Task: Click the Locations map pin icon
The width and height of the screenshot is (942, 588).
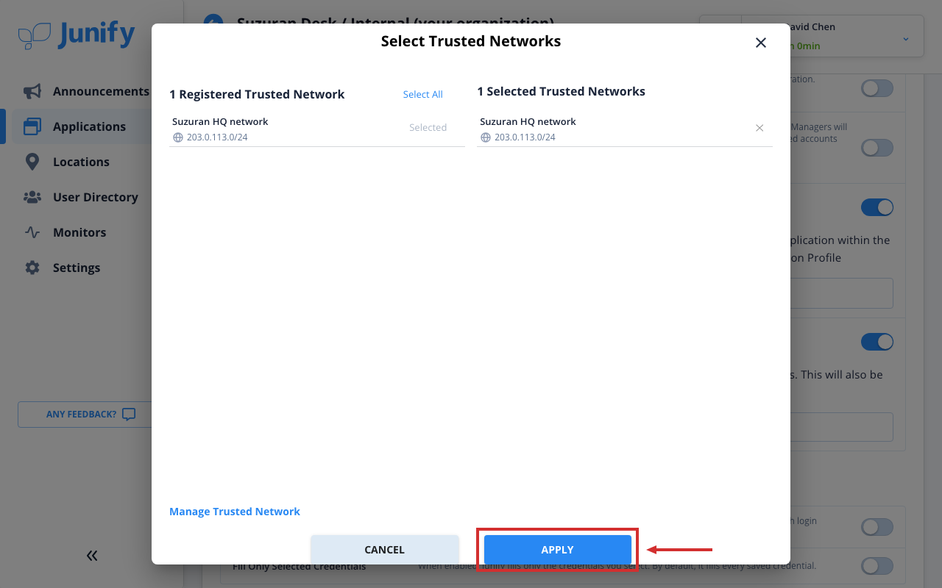Action: tap(32, 162)
